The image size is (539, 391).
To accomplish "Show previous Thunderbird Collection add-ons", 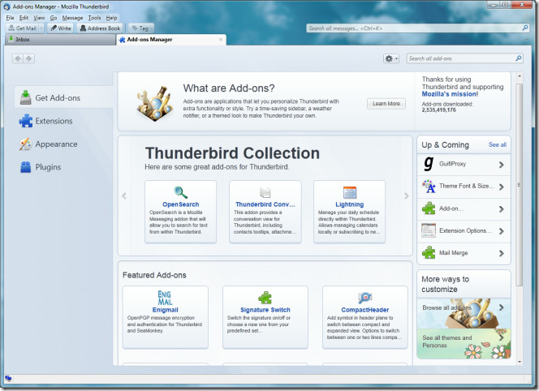I will click(124, 195).
